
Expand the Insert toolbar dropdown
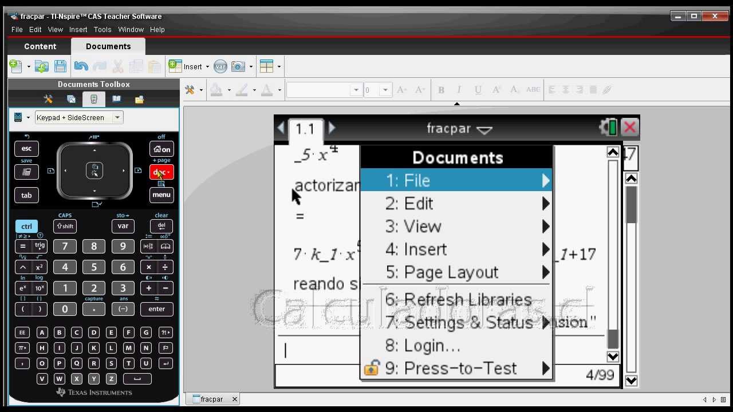tap(207, 67)
